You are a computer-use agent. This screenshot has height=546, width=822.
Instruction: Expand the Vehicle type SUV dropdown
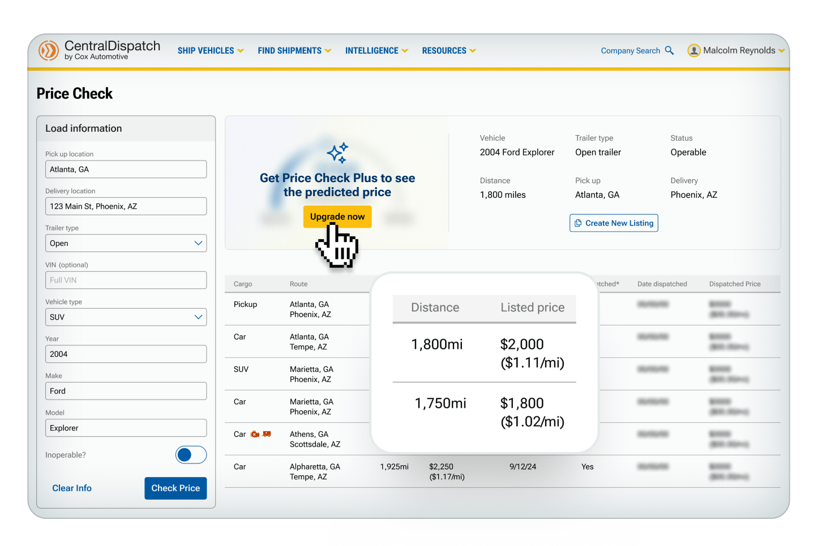(x=126, y=317)
